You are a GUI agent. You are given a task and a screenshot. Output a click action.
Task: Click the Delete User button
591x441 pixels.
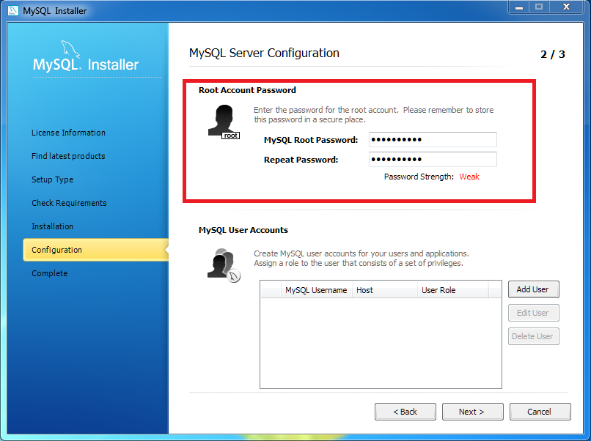point(533,336)
